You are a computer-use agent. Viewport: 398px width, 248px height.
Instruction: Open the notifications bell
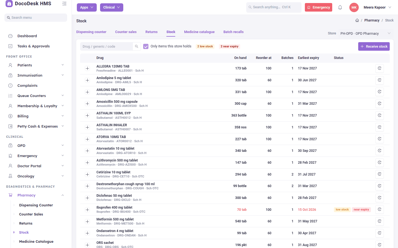340,7
